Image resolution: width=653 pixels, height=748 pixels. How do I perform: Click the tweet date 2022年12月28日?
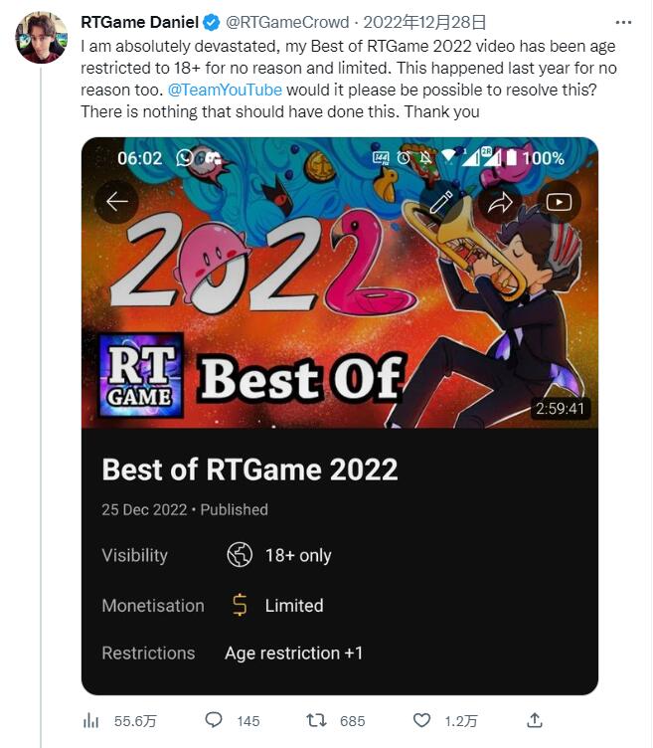[424, 22]
